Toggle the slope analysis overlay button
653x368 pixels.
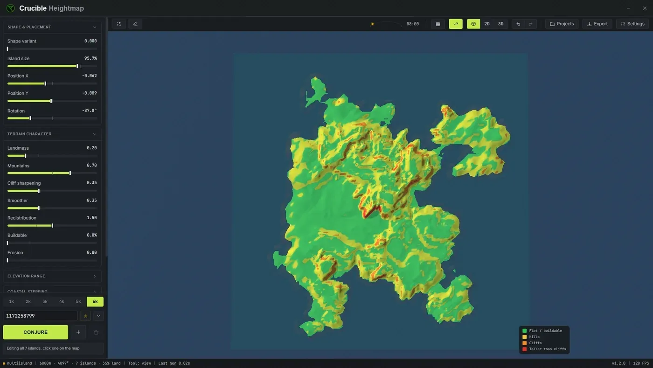(x=456, y=24)
